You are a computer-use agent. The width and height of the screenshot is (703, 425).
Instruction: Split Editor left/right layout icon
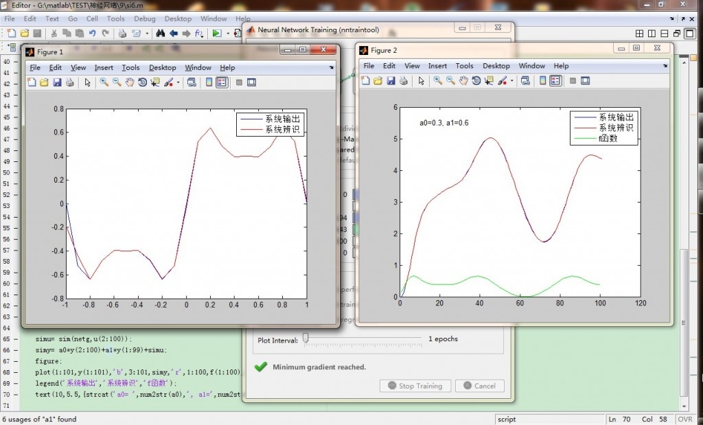652,34
